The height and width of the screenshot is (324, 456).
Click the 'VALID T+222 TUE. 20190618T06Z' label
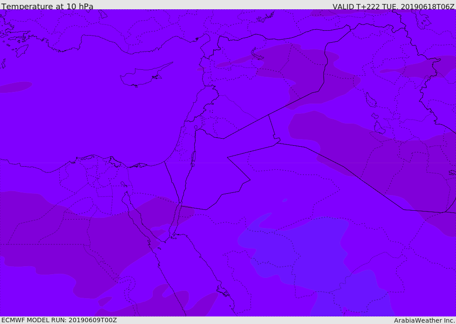[394, 6]
